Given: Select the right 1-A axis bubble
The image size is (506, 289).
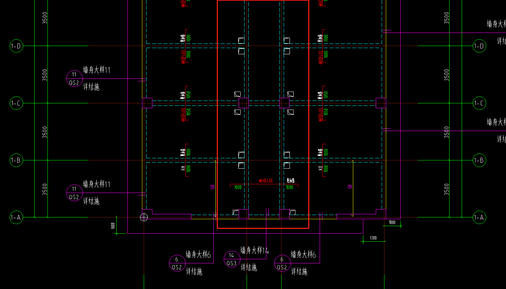Looking at the screenshot, I should click(479, 217).
